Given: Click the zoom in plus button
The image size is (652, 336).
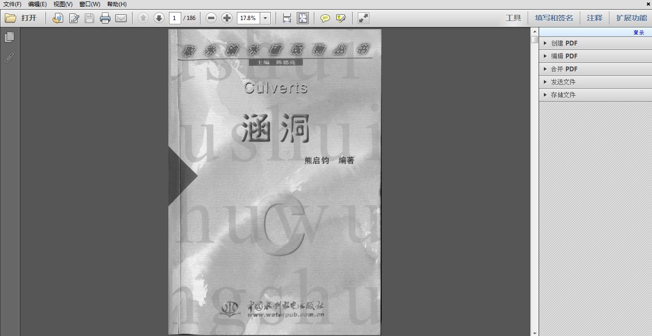Looking at the screenshot, I should click(x=227, y=18).
